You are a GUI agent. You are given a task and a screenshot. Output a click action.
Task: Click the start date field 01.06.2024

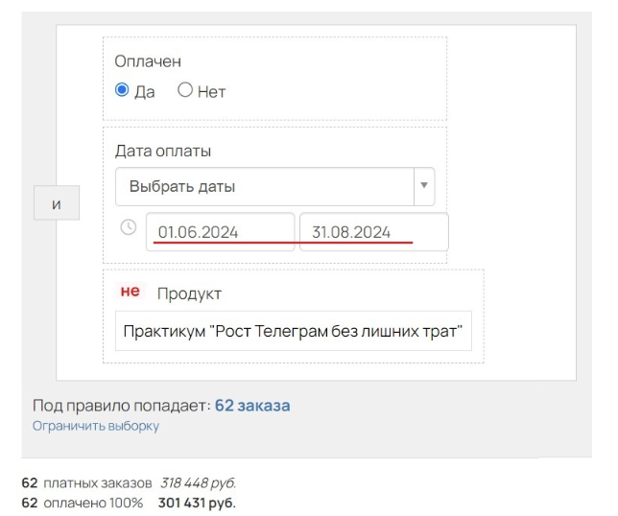[x=220, y=232]
